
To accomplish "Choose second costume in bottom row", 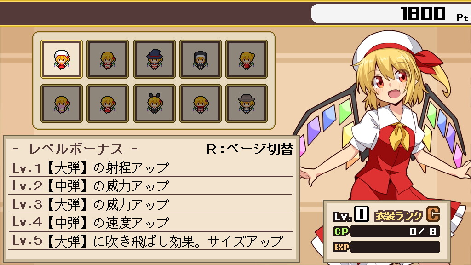I will [x=108, y=104].
